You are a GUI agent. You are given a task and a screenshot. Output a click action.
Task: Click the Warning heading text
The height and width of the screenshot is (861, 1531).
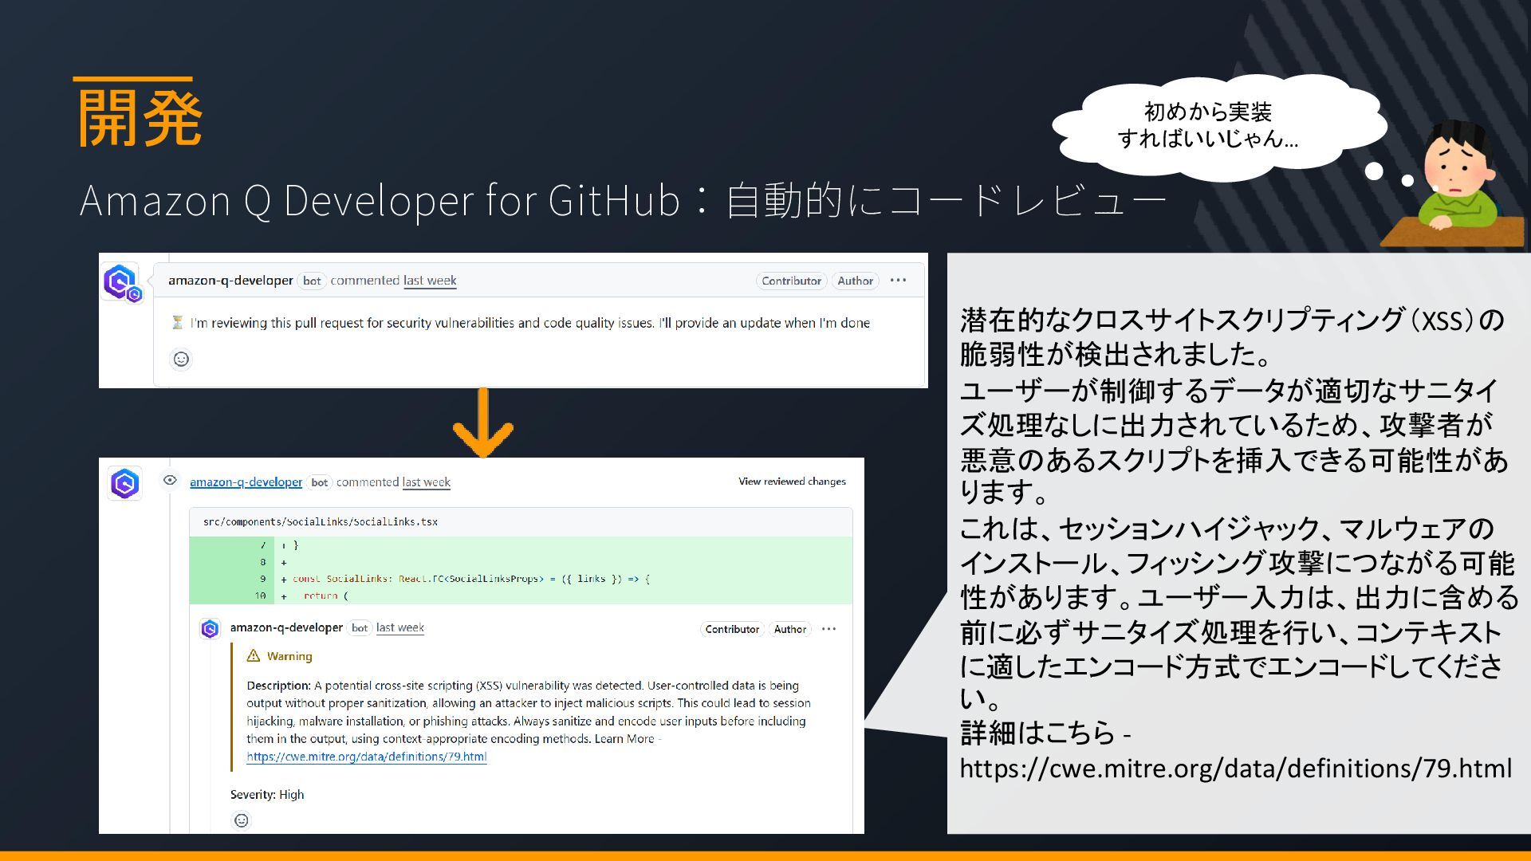click(x=289, y=656)
